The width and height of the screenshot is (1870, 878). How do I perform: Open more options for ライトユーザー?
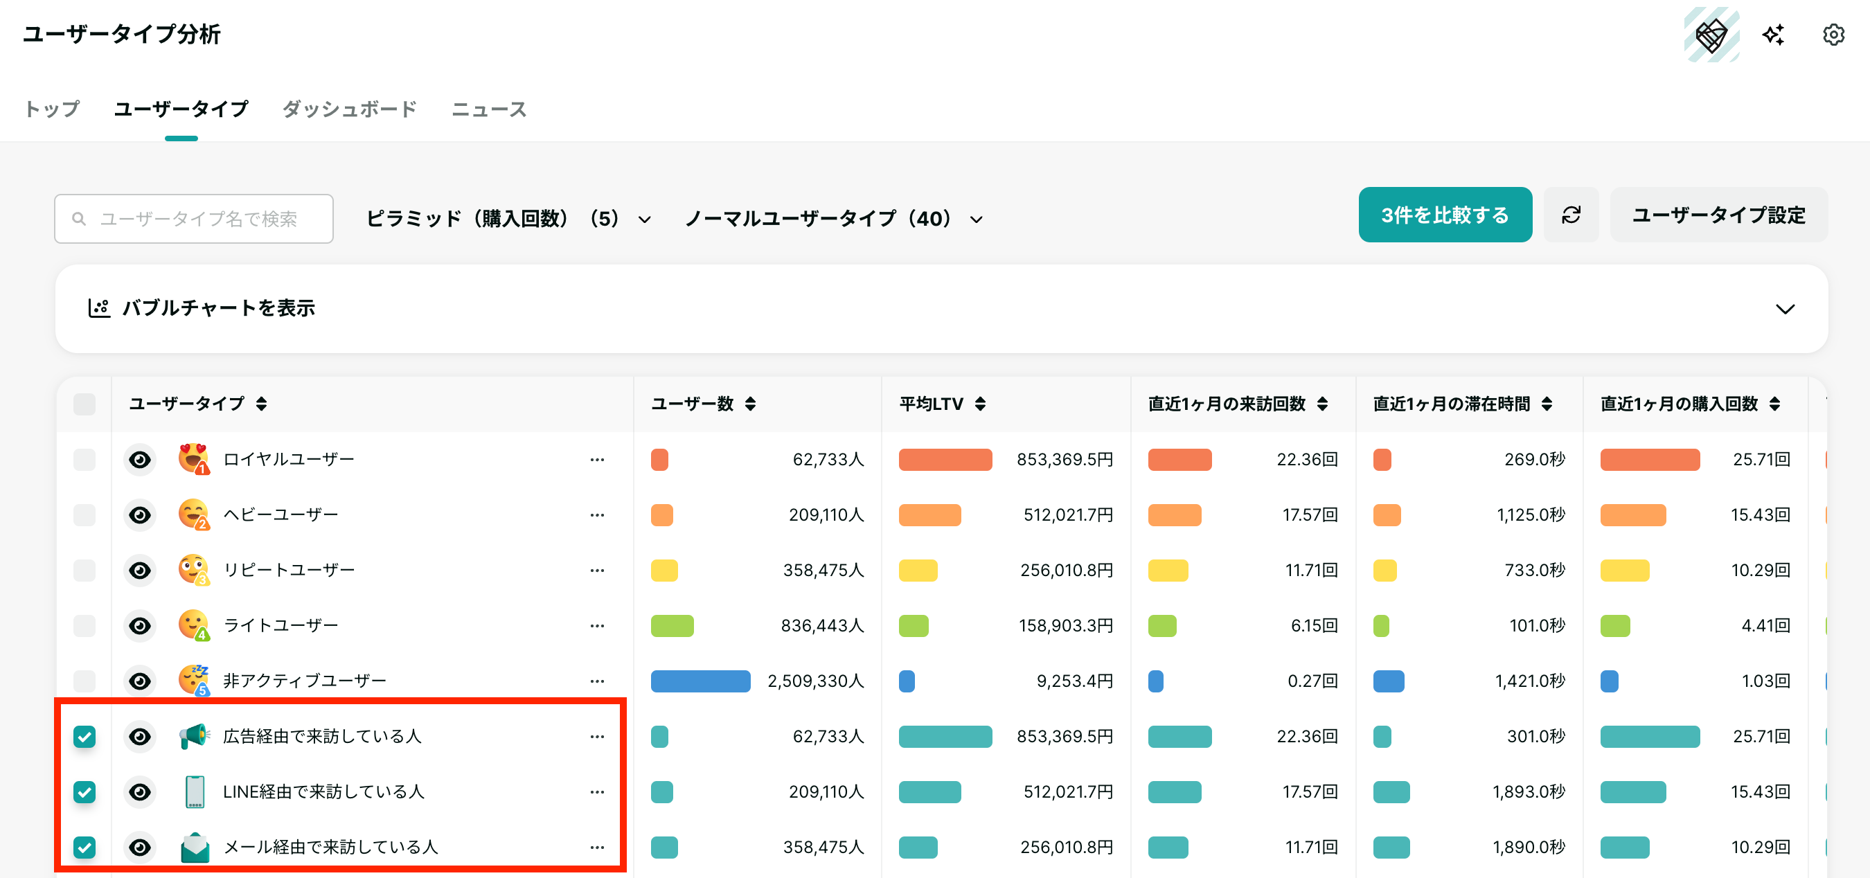point(597,625)
